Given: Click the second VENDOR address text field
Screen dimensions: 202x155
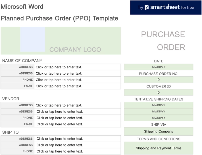Looking at the screenshot, I should pos(77,112).
